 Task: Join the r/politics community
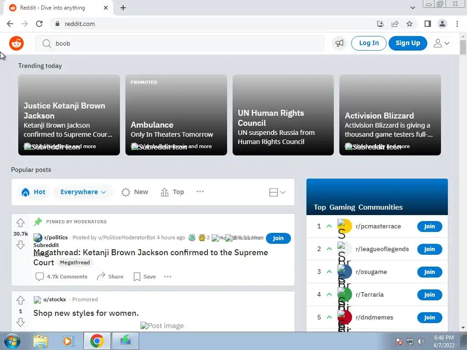coord(278,238)
